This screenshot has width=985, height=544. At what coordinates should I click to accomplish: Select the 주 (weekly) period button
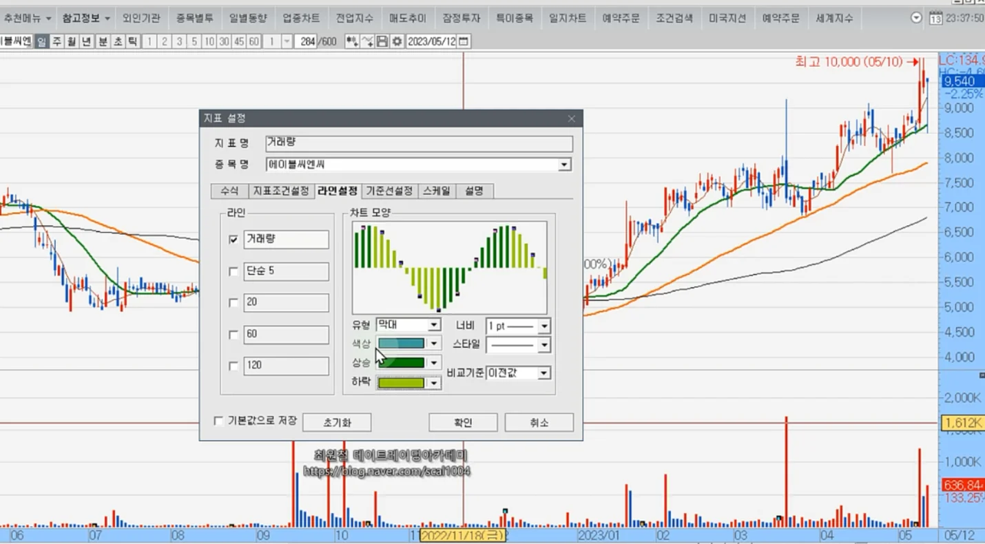tap(56, 41)
